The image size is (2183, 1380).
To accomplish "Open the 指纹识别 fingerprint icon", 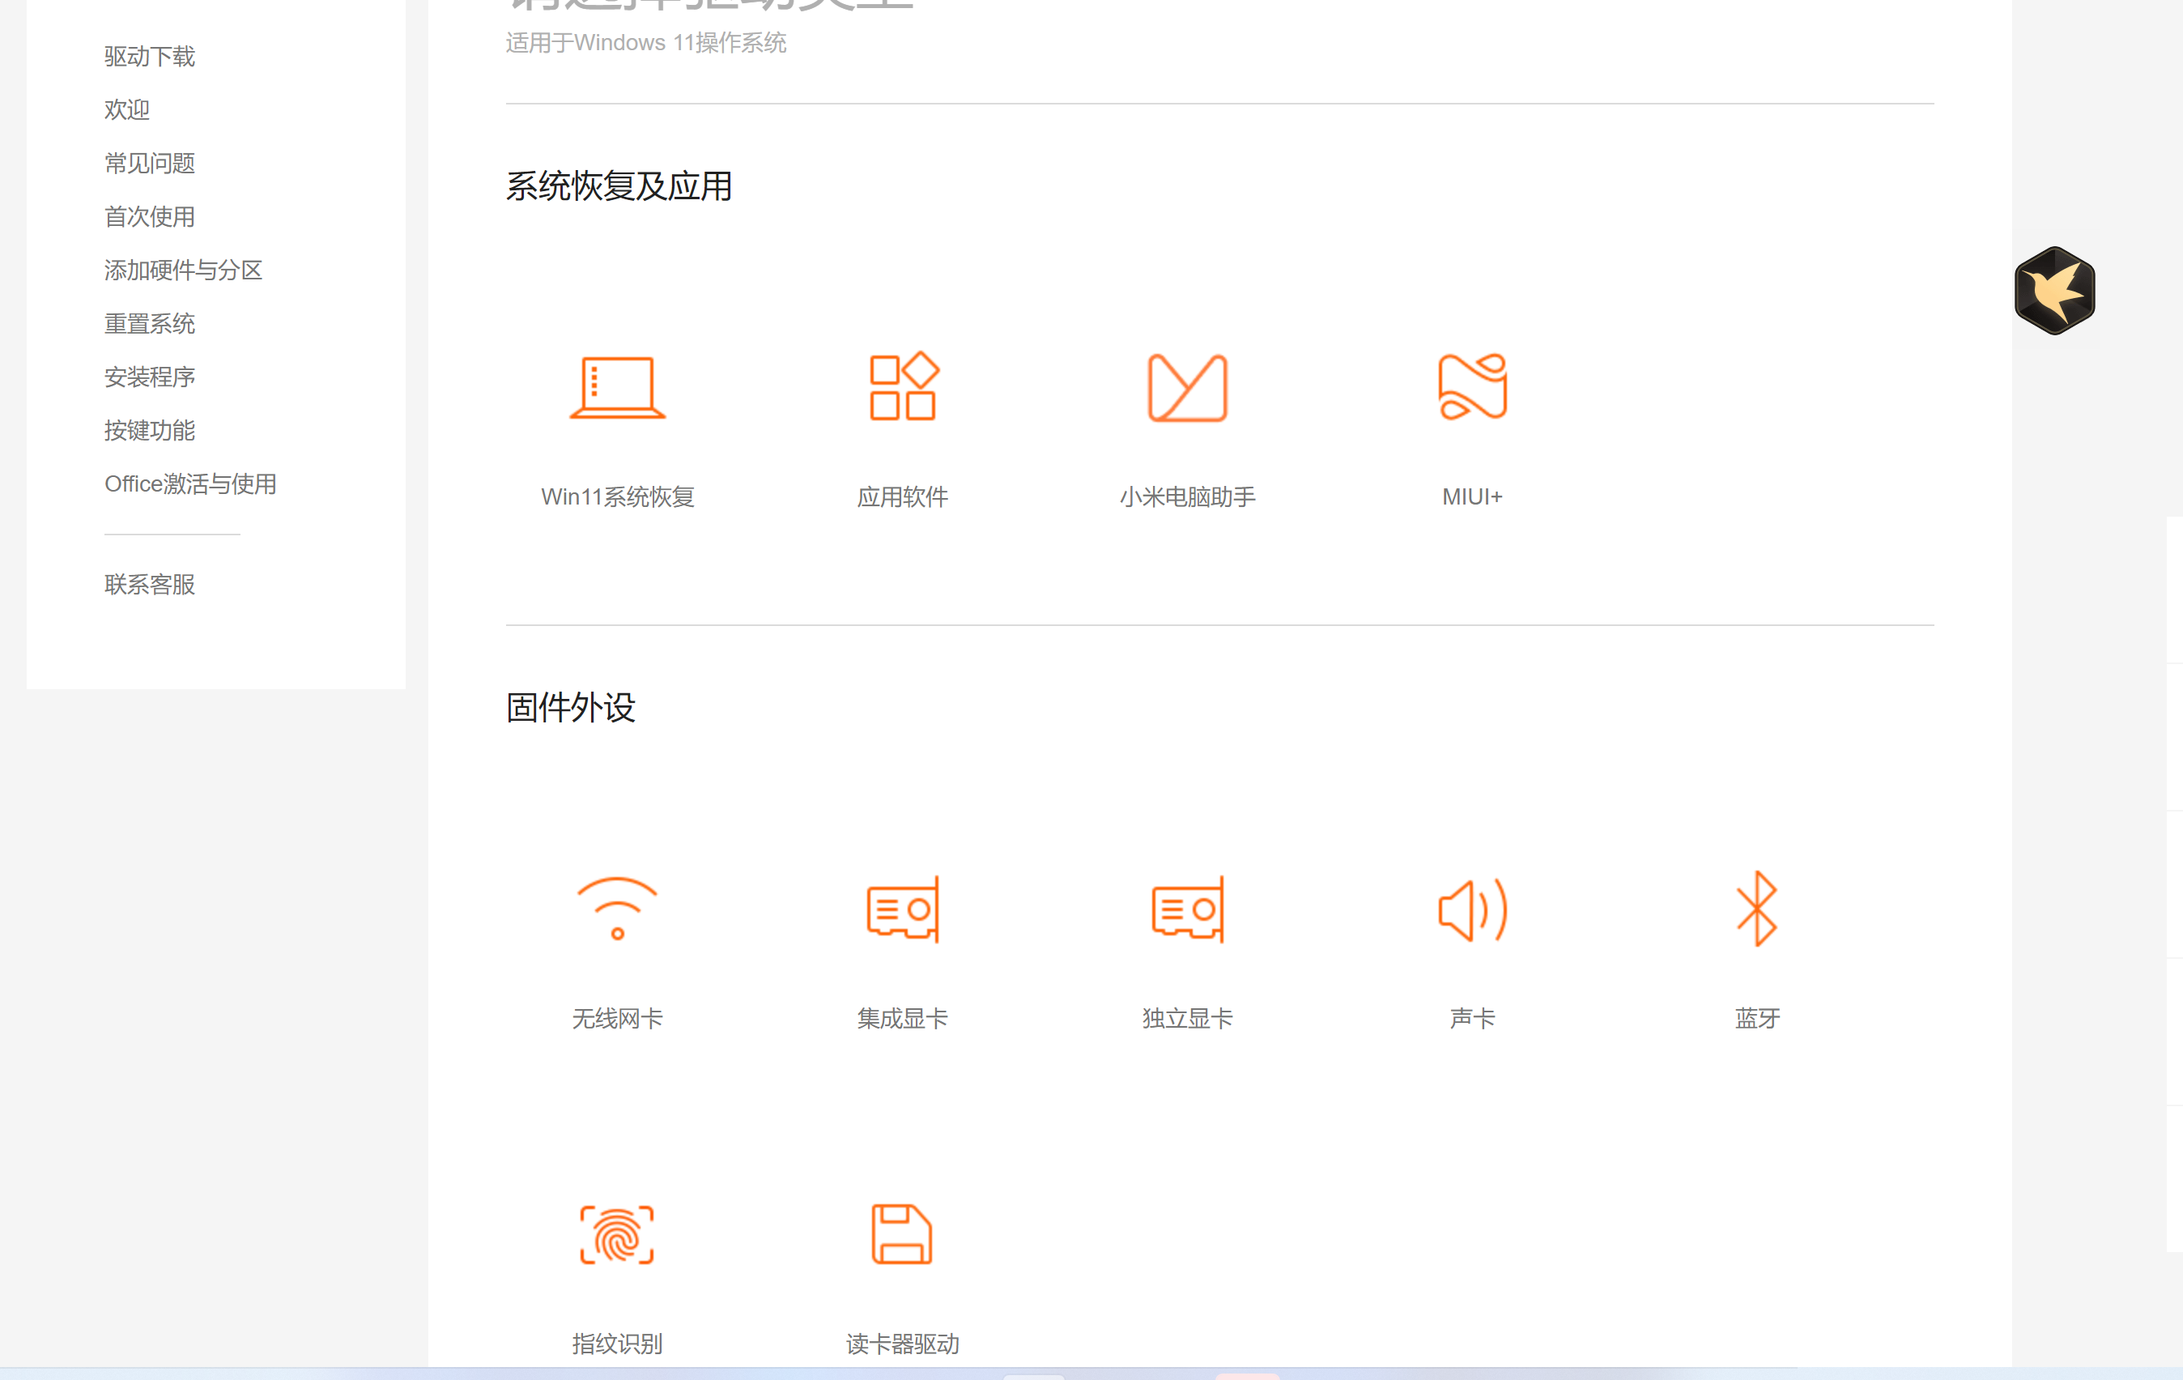I will click(617, 1235).
